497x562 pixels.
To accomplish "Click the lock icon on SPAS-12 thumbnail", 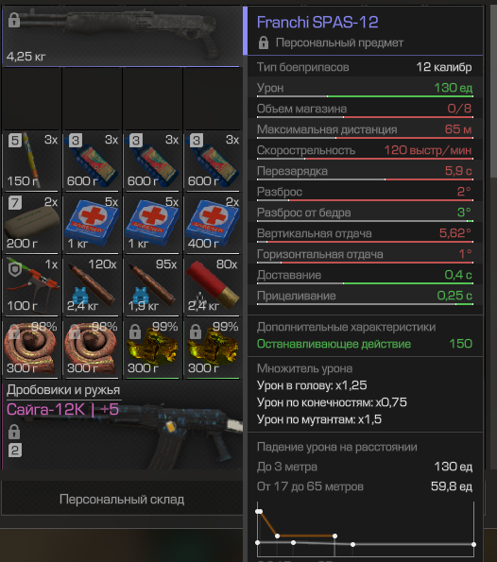I will (14, 20).
